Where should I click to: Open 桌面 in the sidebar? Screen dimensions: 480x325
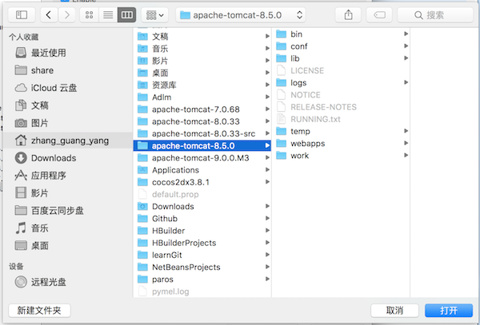67,246
